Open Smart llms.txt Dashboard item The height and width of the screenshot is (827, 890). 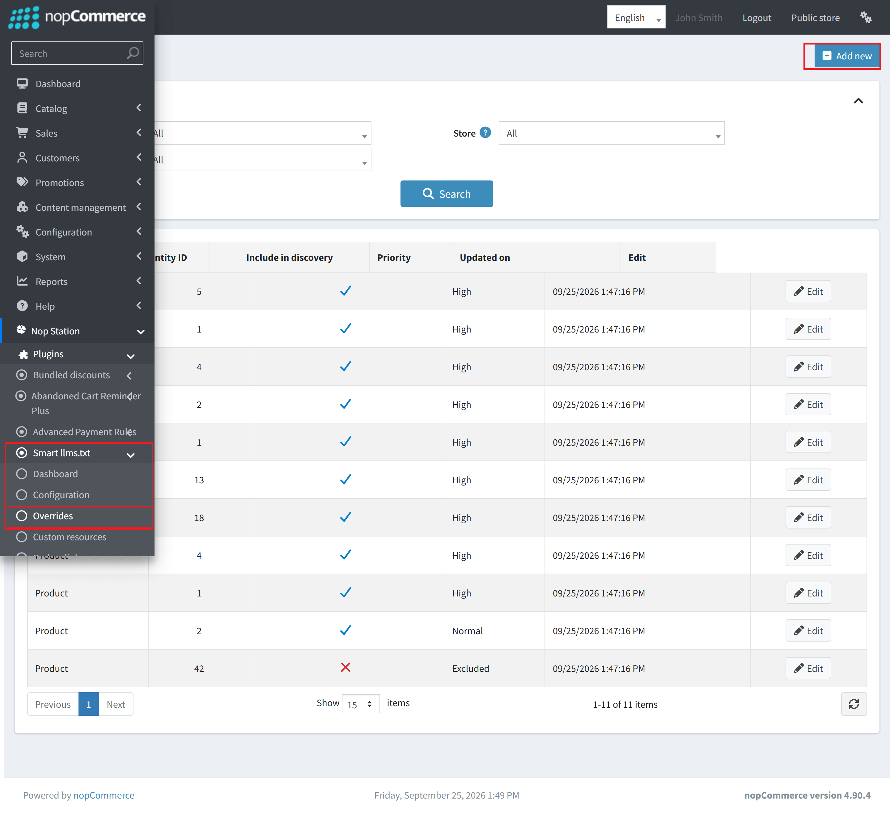(x=55, y=474)
